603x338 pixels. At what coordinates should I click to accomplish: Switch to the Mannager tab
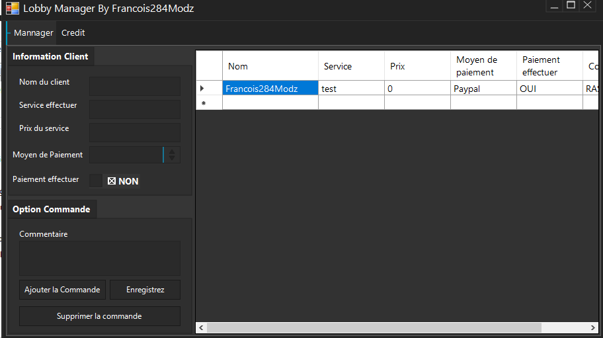pyautogui.click(x=33, y=33)
